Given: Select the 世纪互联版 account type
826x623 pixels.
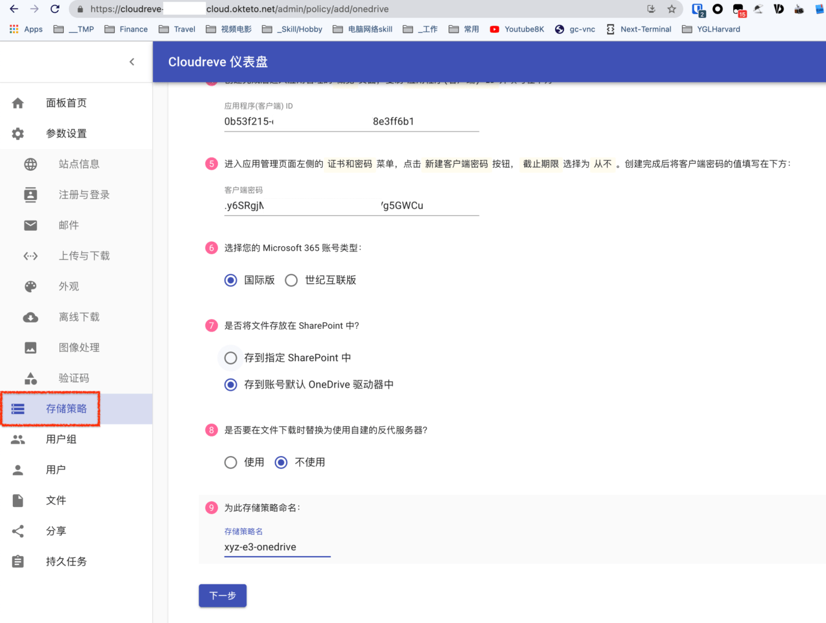Looking at the screenshot, I should click(x=292, y=281).
